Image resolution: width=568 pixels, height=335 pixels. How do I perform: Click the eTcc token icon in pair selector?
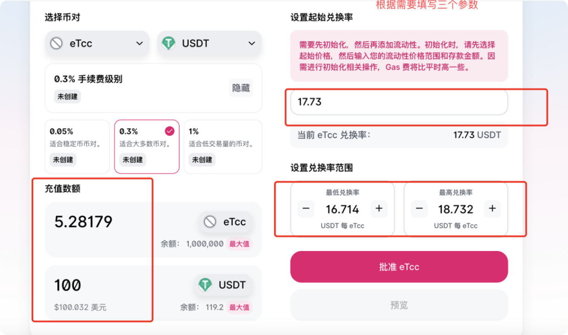57,44
